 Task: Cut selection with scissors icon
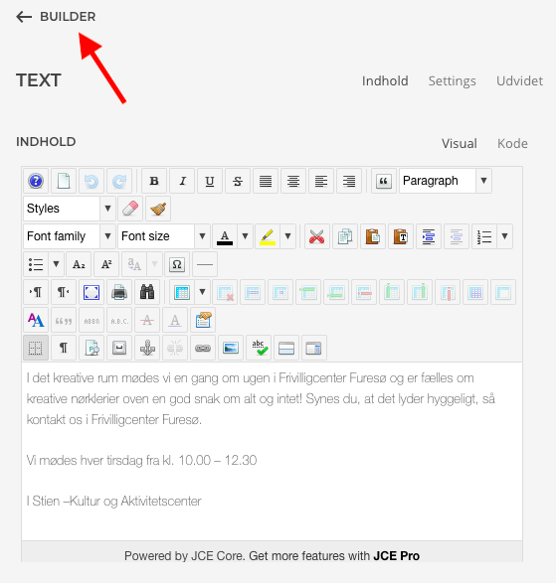(317, 236)
